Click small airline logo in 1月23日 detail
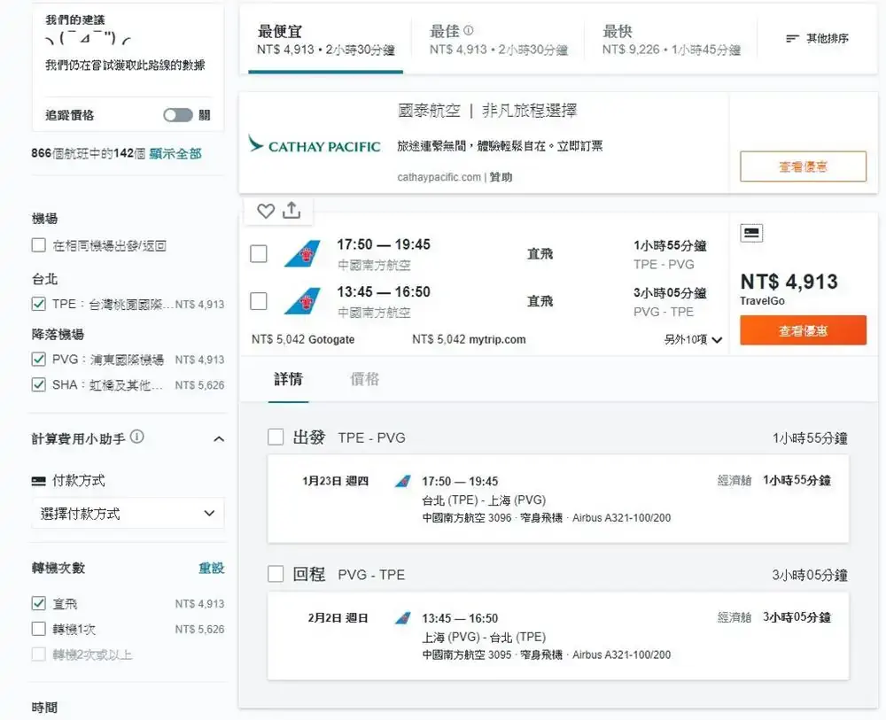 [x=403, y=482]
